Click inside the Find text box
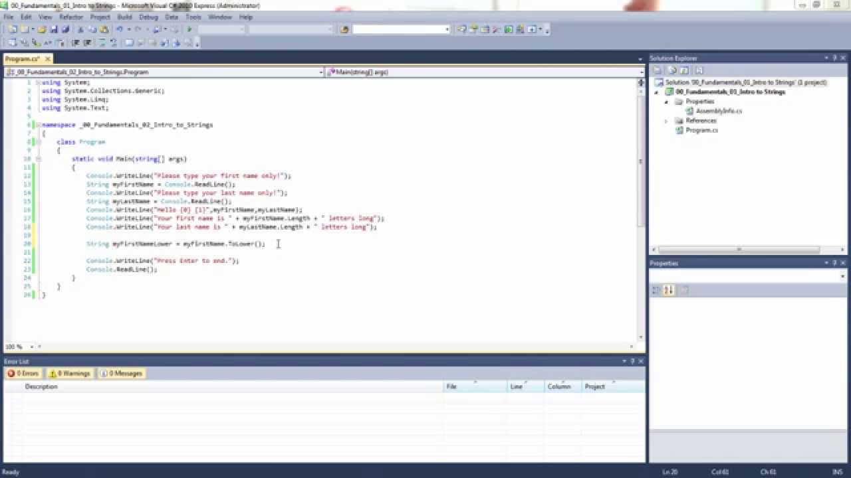 click(x=398, y=29)
